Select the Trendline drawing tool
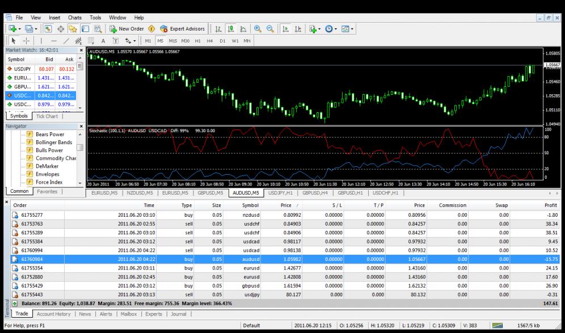 [x=67, y=41]
